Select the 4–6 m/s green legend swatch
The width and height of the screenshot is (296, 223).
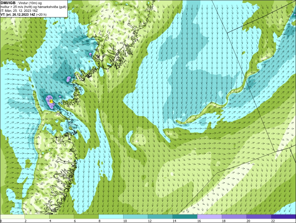point(62,216)
